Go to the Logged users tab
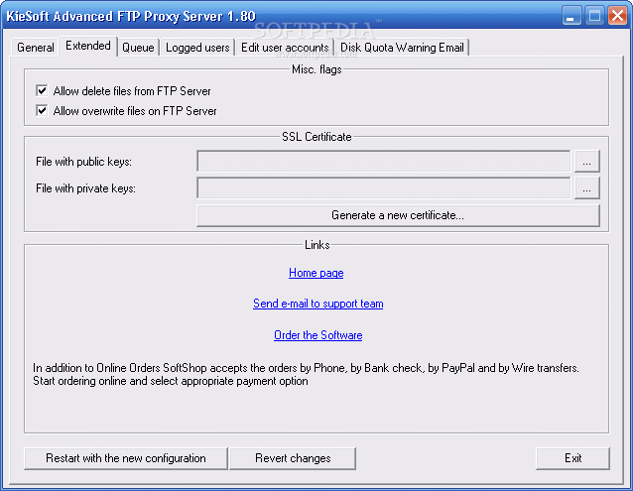The image size is (633, 491). (x=197, y=48)
